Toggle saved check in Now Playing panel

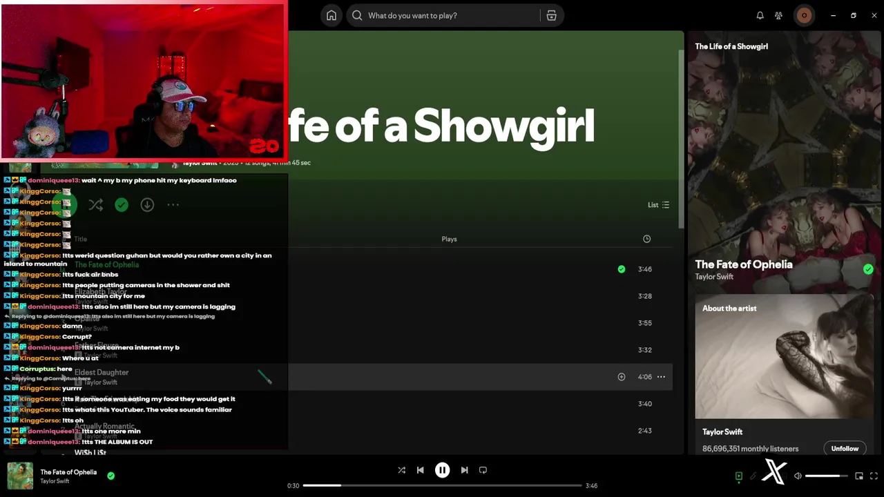tap(868, 269)
